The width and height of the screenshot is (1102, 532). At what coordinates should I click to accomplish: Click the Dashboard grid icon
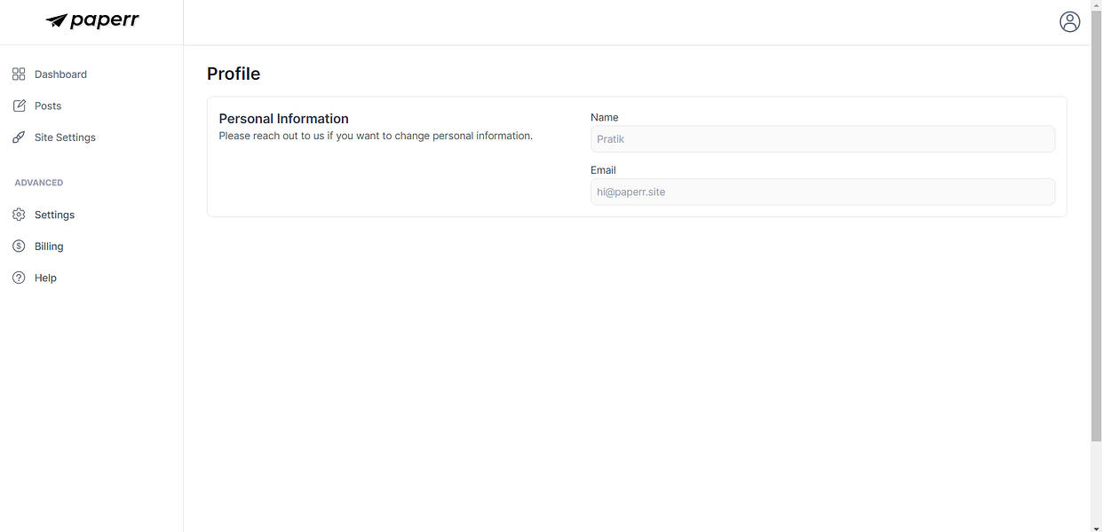(19, 74)
